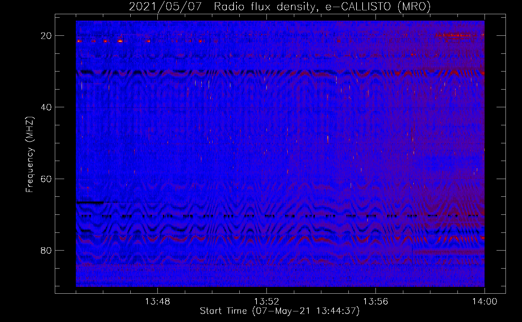The width and height of the screenshot is (522, 322).
Task: Click the time tick label '13:52'
Action: click(x=266, y=302)
